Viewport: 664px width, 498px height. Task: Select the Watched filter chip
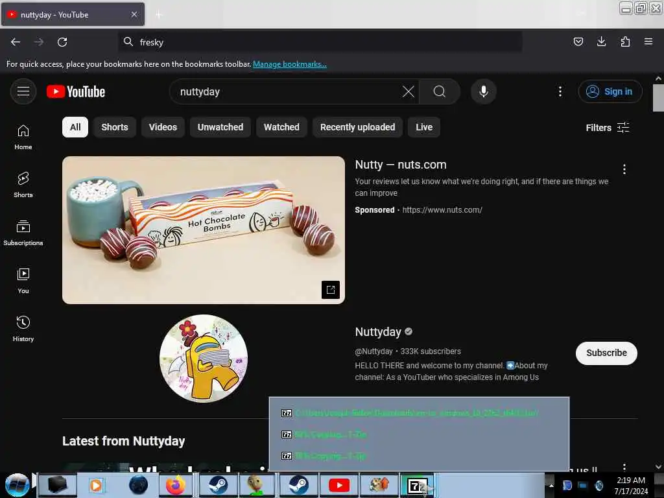click(281, 127)
